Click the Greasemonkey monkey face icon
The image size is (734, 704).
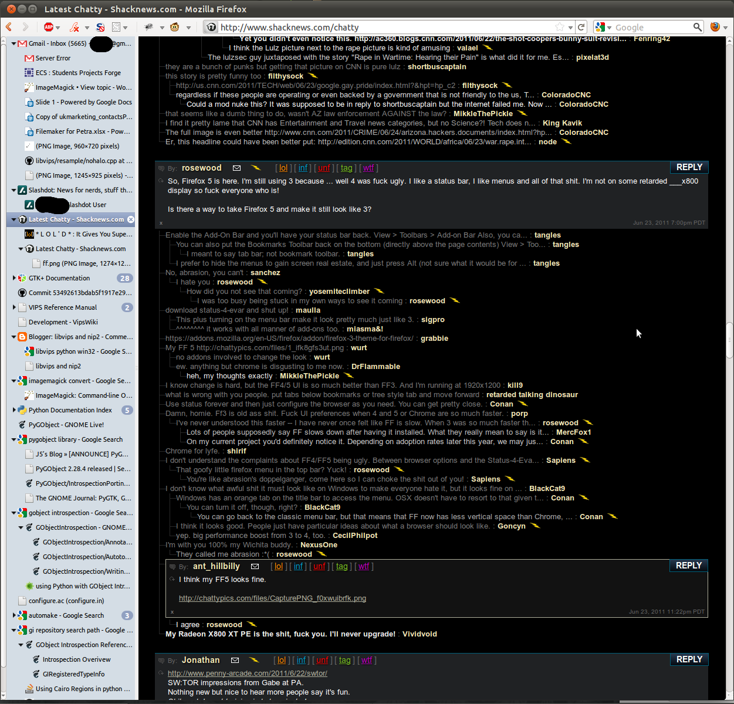tap(174, 27)
